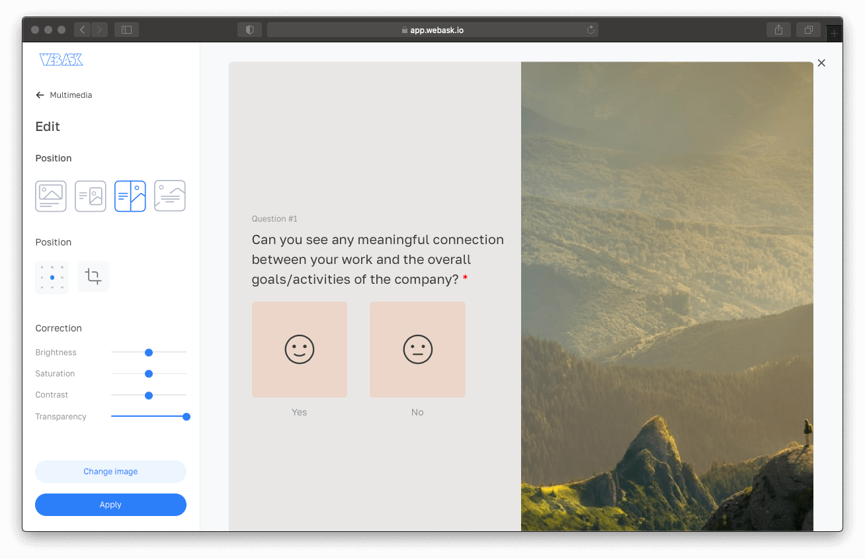
Task: Adjust the Contrast slider handle
Action: 149,396
